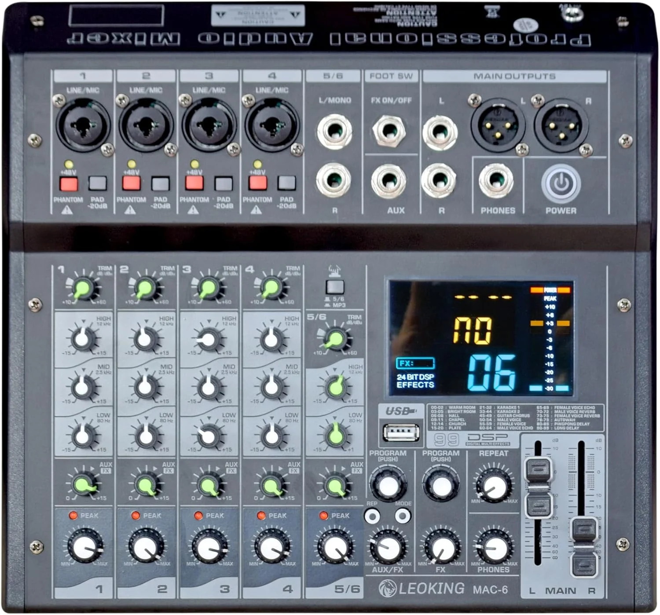This screenshot has width=660, height=615.
Task: Click the FX ON/OFF foot switch jack
Action: (389, 132)
